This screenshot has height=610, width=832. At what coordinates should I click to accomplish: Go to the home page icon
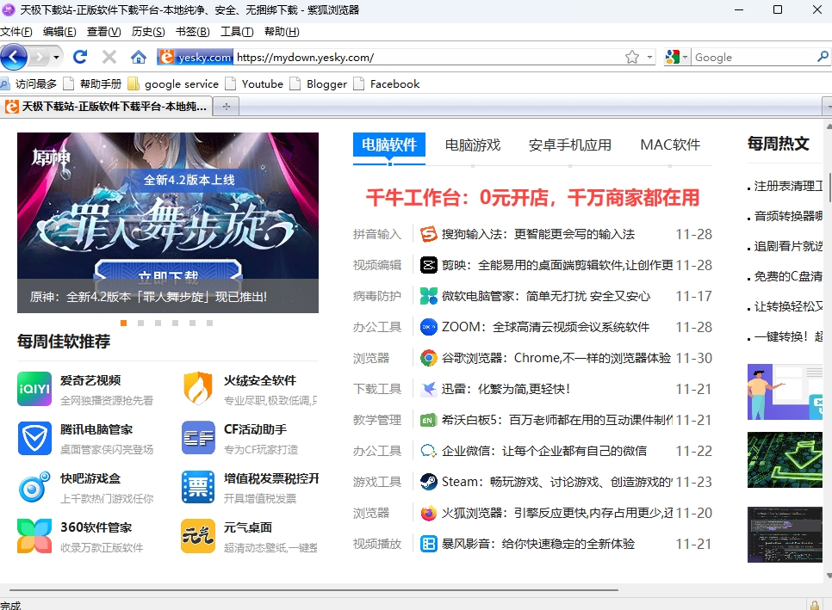pyautogui.click(x=138, y=57)
